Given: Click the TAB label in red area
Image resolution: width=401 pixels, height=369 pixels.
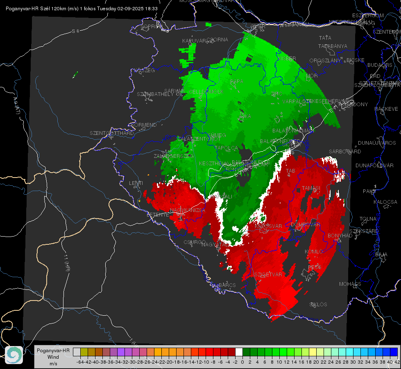Looking at the screenshot, I should click(x=290, y=171).
